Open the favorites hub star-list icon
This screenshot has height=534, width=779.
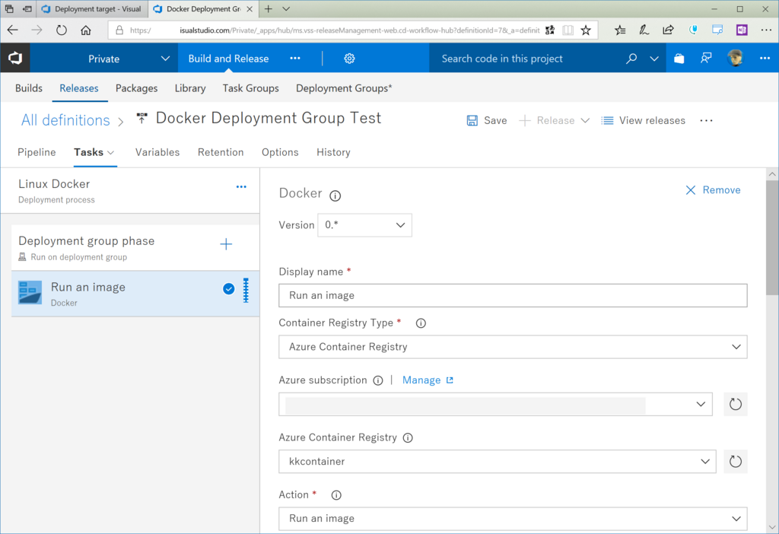point(620,30)
